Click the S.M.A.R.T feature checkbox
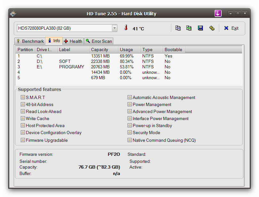259x197 pixels. tap(23, 97)
